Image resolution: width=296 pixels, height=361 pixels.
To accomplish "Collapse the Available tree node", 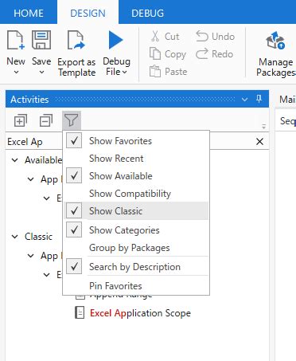I will [x=15, y=160].
